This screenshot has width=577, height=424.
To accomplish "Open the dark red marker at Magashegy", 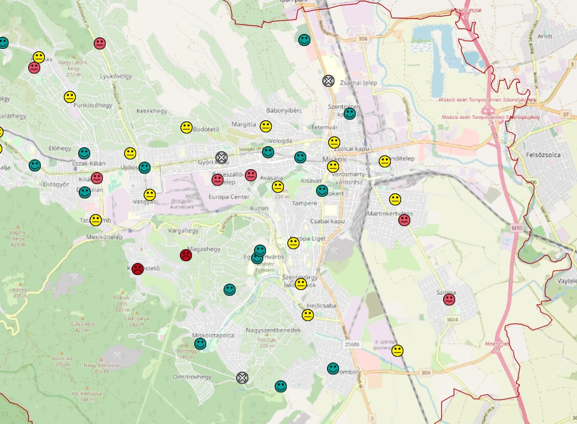I will 186,255.
